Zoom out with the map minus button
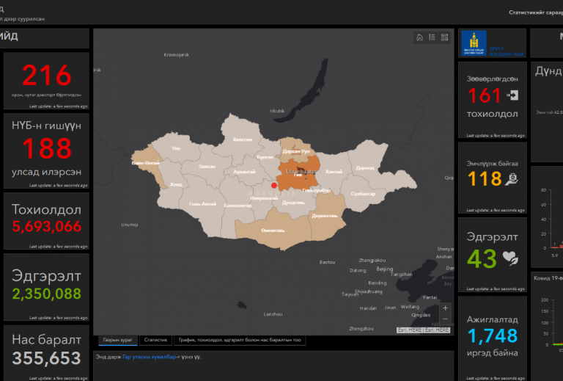The image size is (563, 381). (x=445, y=319)
